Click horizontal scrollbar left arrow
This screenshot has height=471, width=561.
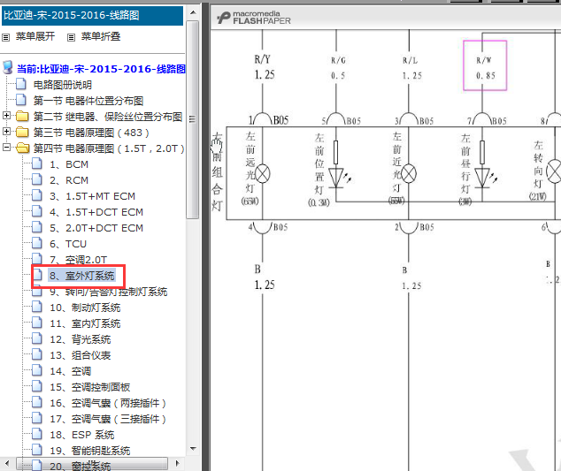click(7, 464)
